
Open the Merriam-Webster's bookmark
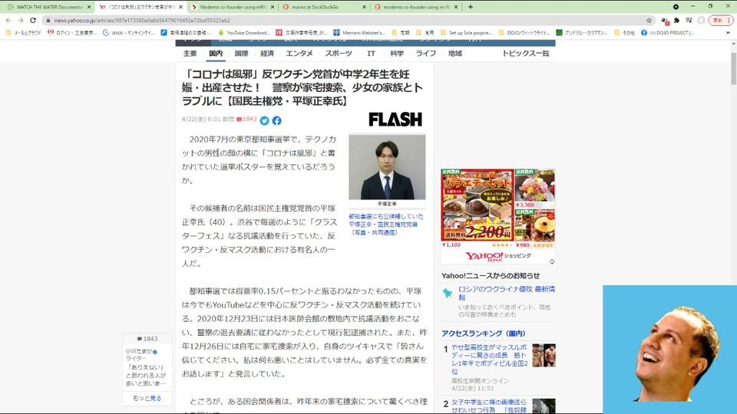(x=359, y=33)
